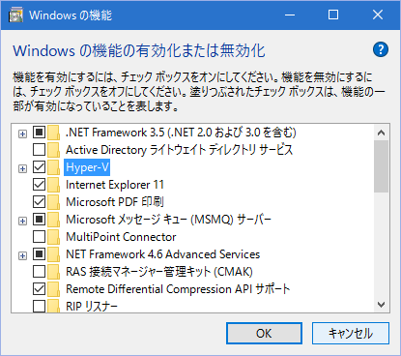Click the help question mark icon
The image size is (401, 356).
pyautogui.click(x=381, y=49)
